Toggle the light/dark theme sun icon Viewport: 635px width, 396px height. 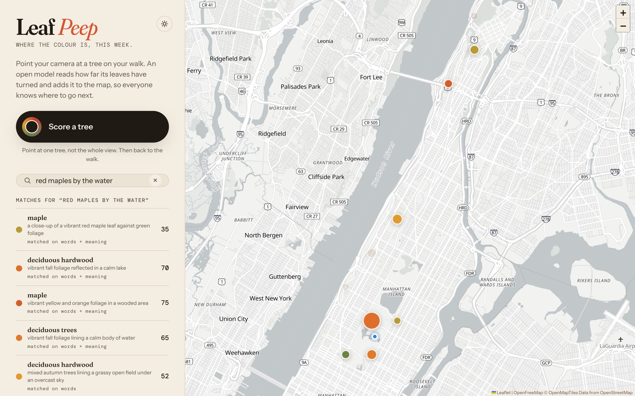pos(164,24)
